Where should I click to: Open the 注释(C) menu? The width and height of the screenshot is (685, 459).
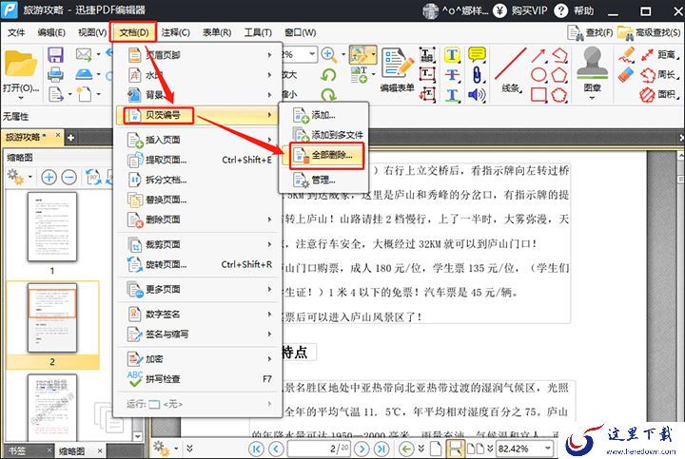(x=175, y=32)
